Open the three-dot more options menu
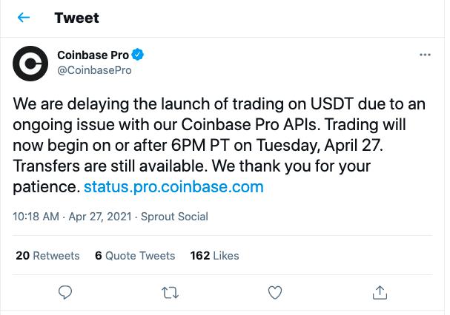The height and width of the screenshot is (315, 450). [x=425, y=55]
